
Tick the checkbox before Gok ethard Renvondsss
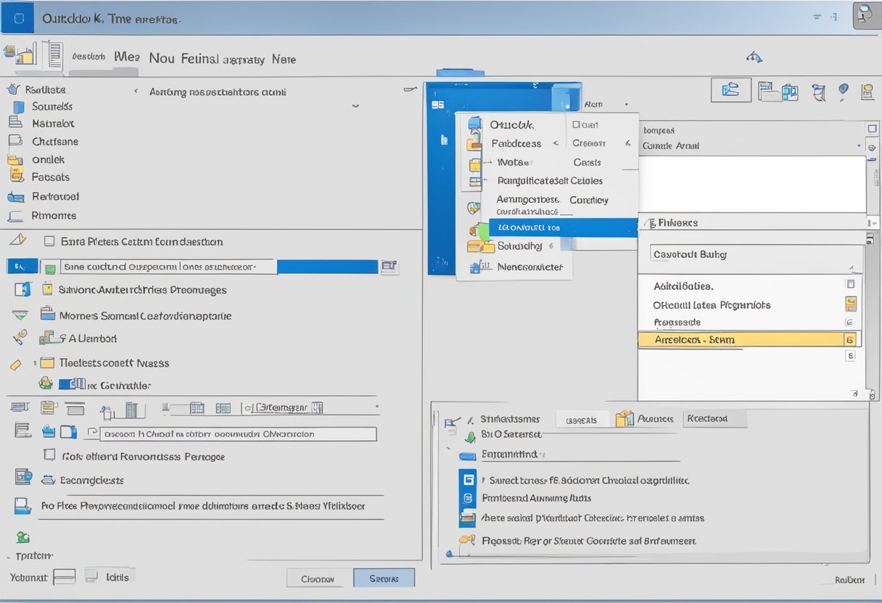pos(49,455)
